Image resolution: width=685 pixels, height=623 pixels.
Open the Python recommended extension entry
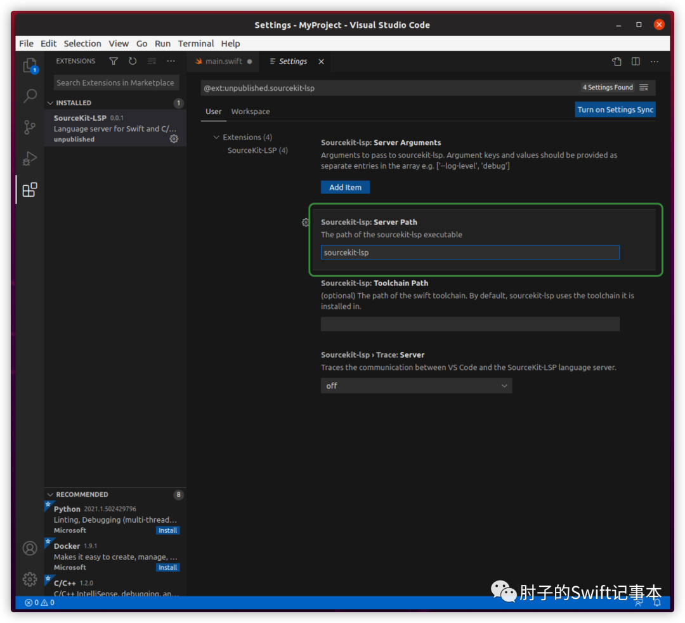point(115,520)
